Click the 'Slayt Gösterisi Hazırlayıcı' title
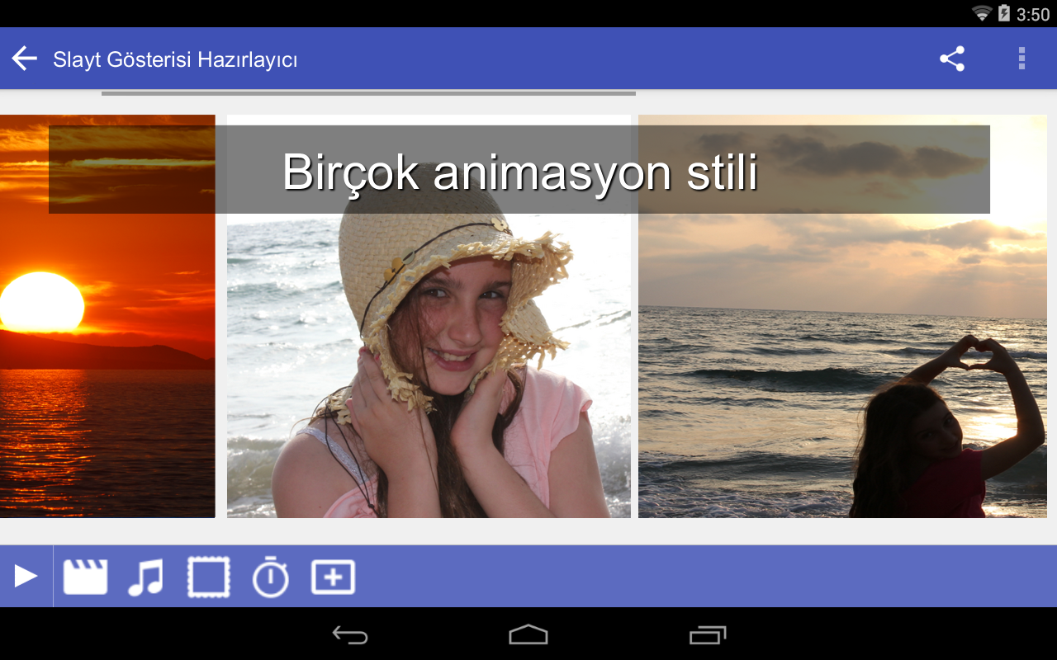 [175, 59]
